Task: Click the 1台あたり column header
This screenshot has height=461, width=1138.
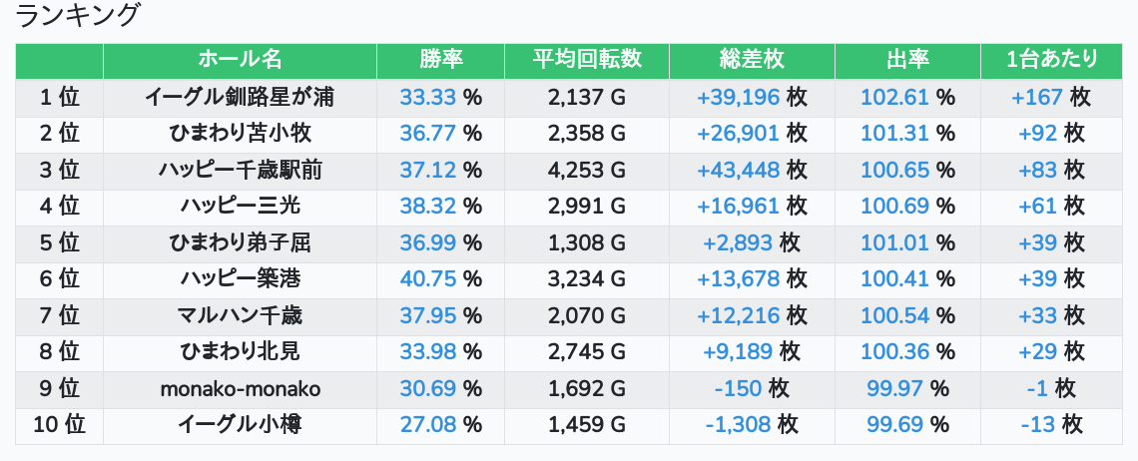Action: (1051, 60)
